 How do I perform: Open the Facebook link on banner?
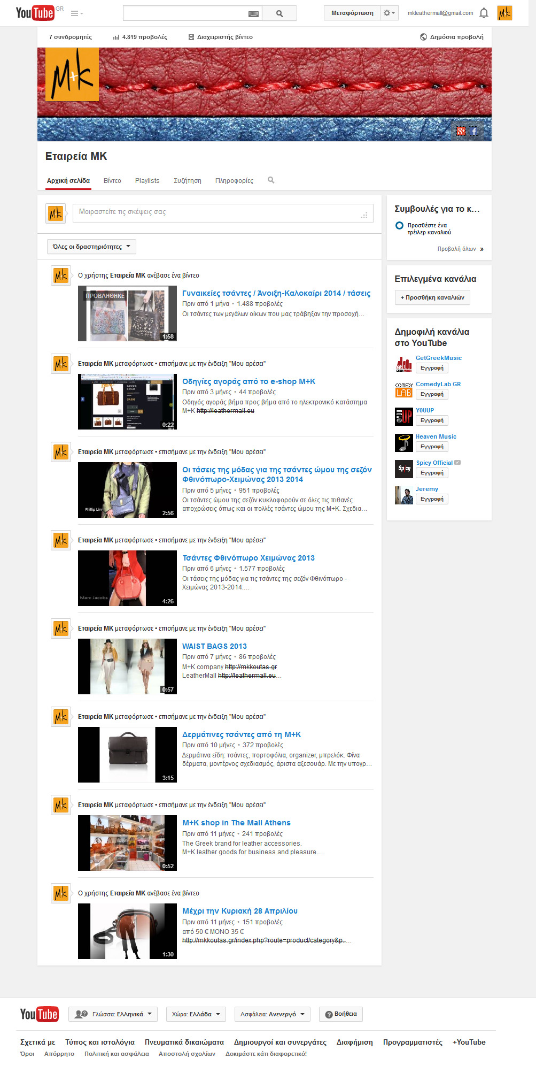click(x=474, y=131)
